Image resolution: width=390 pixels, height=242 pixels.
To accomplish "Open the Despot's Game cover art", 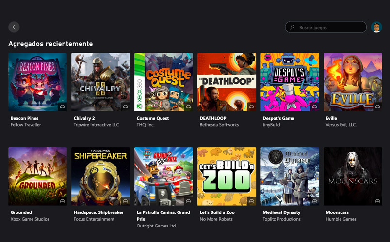I will tap(290, 82).
